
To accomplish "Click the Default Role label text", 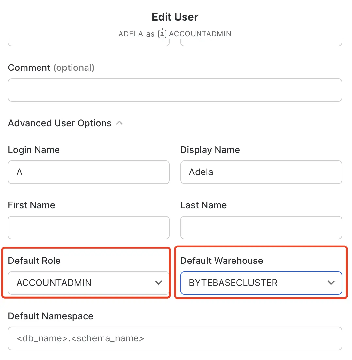I will [34, 261].
